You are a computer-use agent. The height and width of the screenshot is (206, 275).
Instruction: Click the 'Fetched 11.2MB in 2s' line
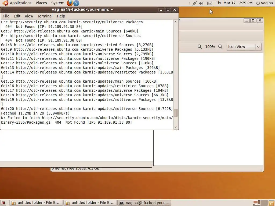tap(35, 113)
